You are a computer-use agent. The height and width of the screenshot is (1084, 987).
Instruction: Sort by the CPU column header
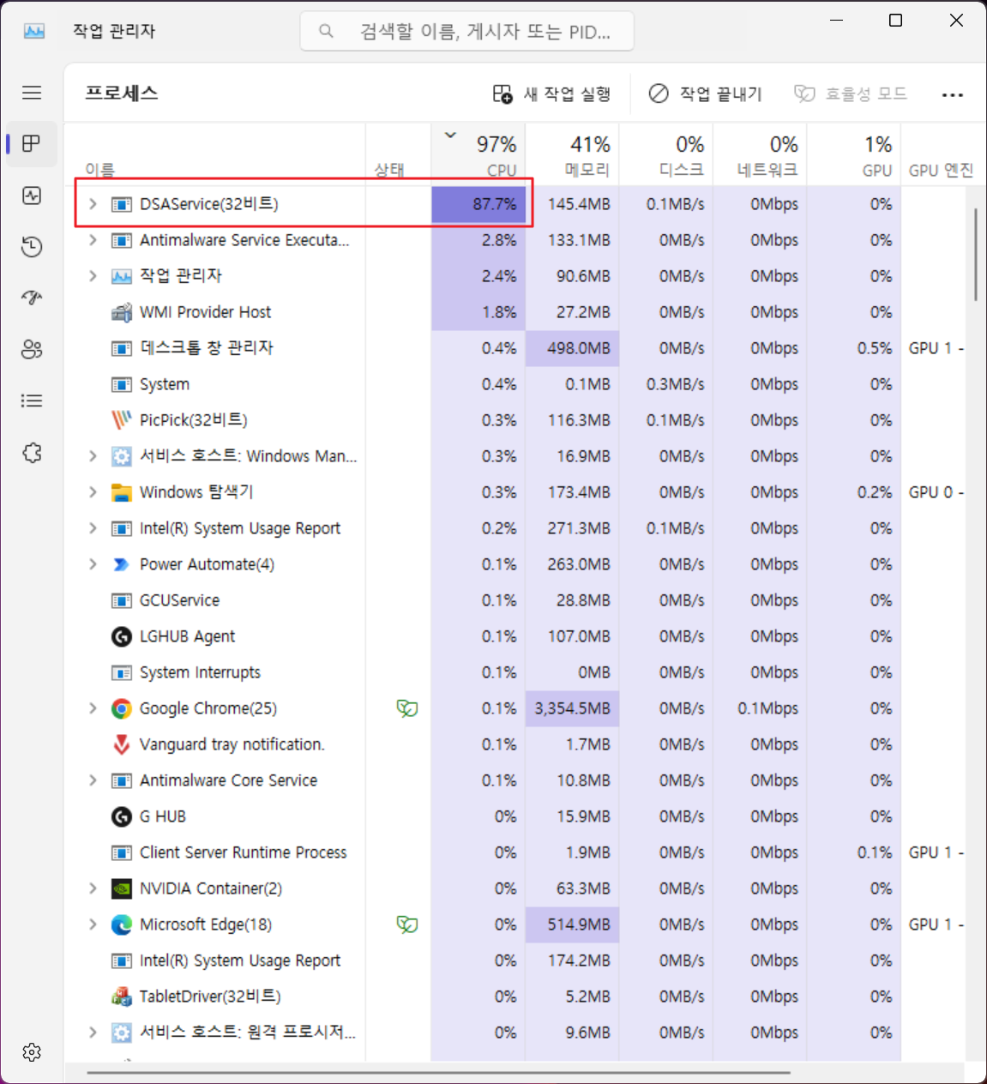(x=478, y=154)
